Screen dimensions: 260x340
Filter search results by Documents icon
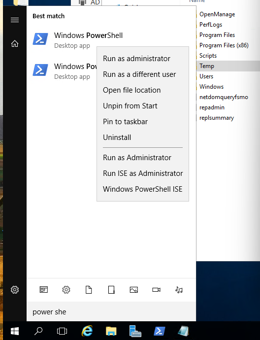coord(89,290)
